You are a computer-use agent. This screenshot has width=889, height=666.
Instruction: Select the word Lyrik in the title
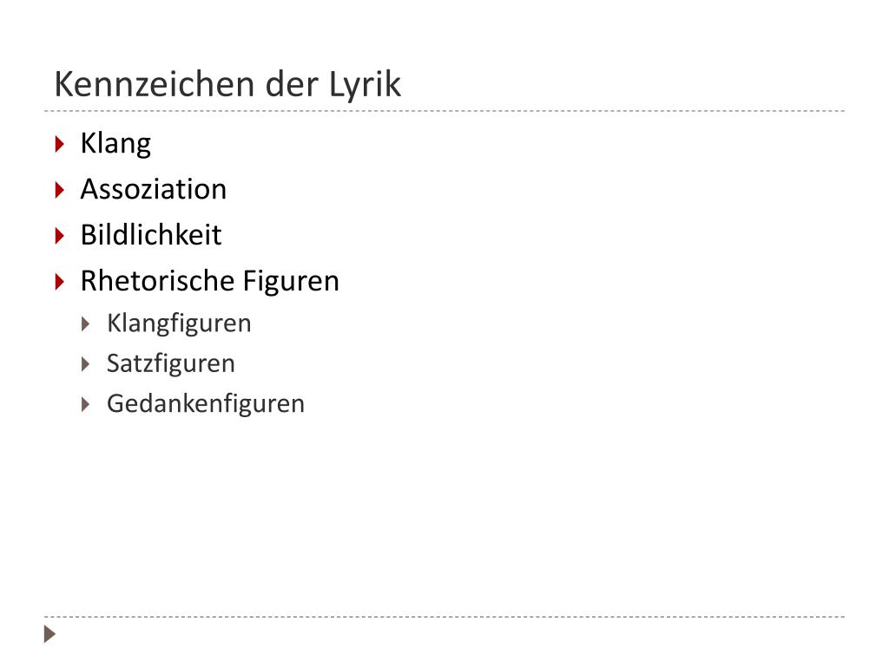[365, 85]
